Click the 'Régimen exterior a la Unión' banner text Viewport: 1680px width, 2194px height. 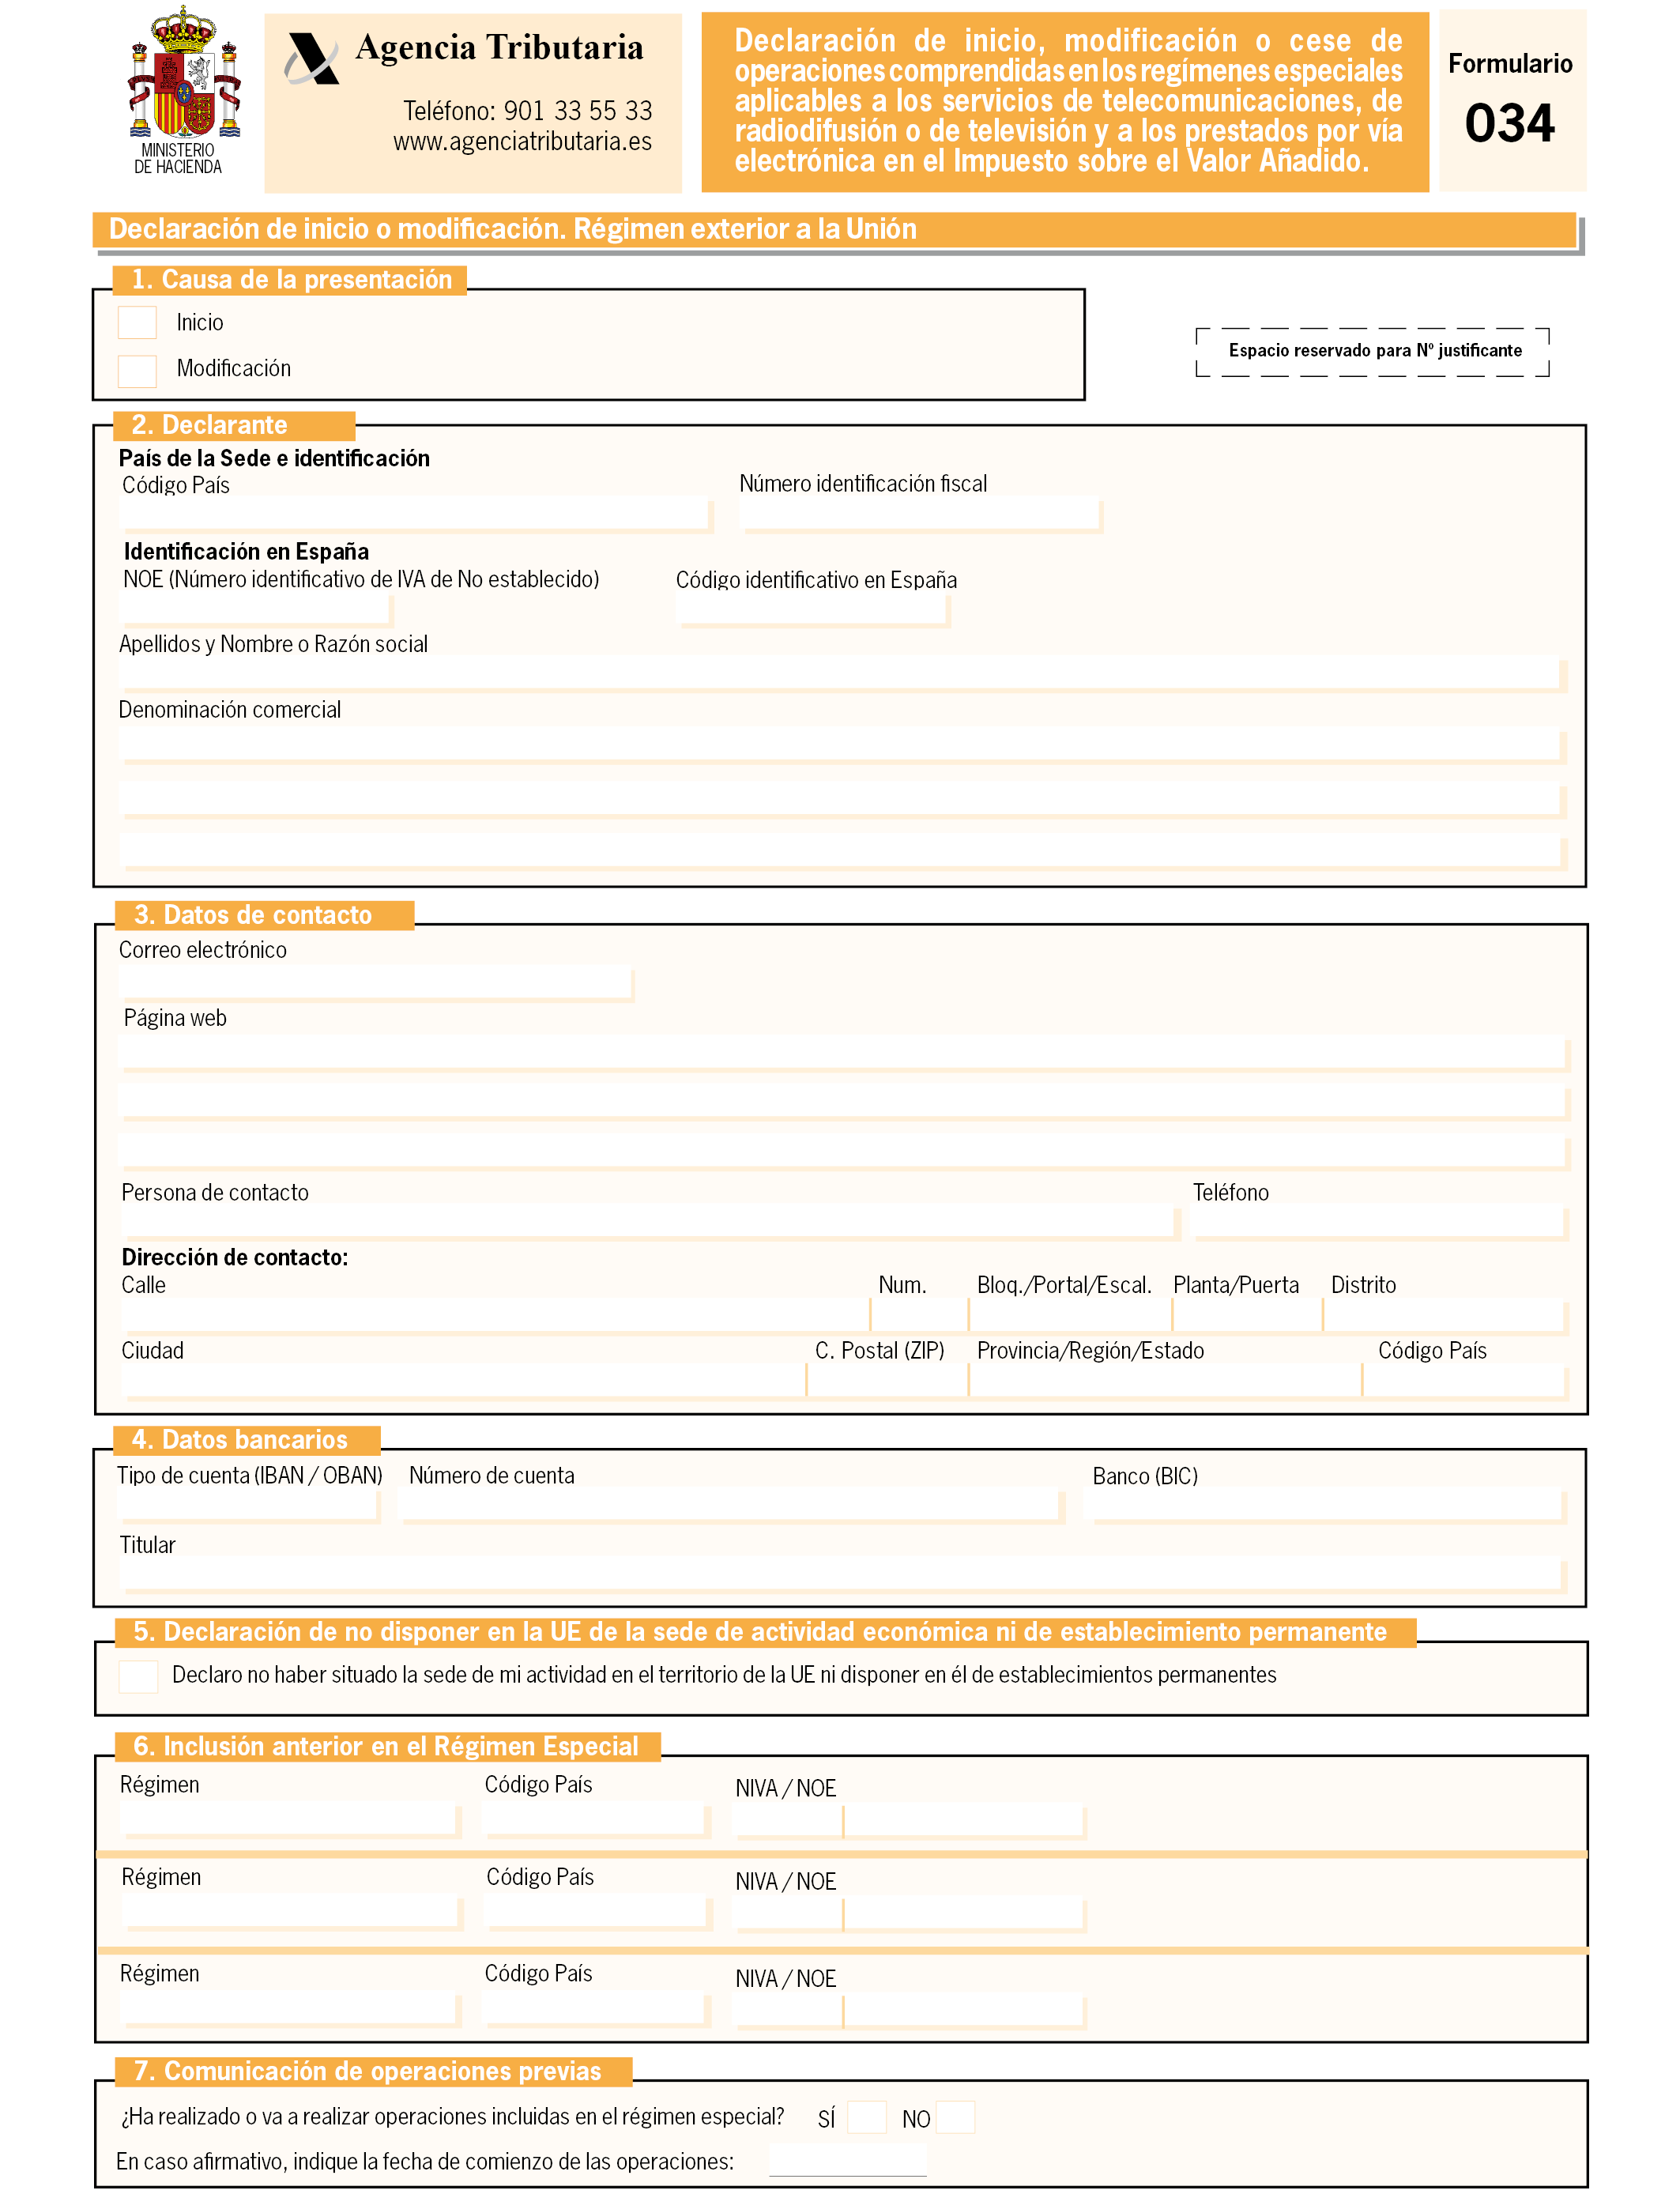745,229
